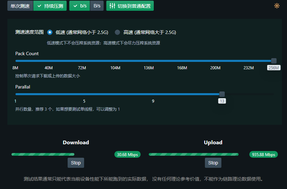Stop the Upload test
The width and height of the screenshot is (287, 189).
(213, 163)
